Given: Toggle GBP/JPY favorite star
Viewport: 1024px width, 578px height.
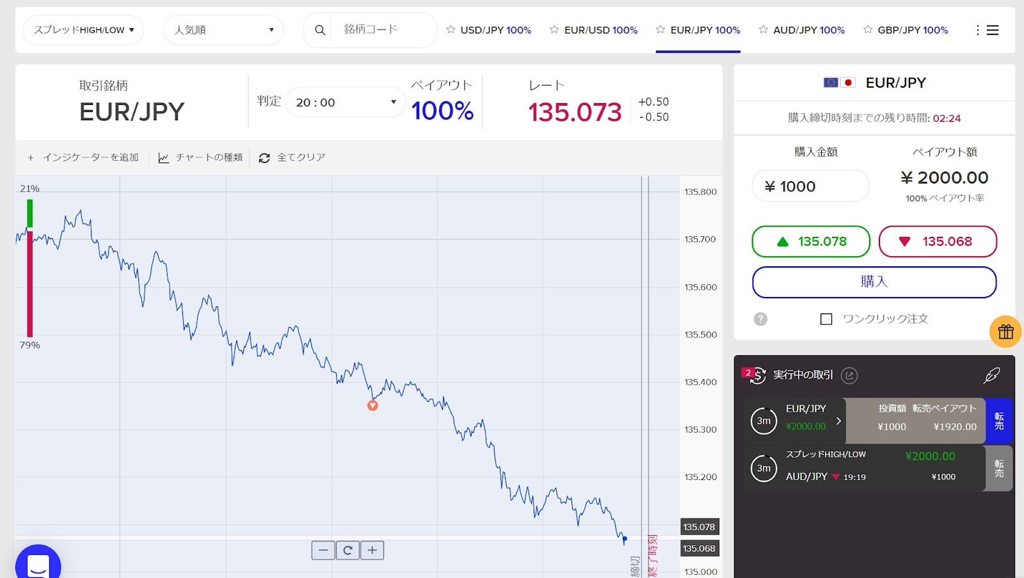Looking at the screenshot, I should point(868,29).
